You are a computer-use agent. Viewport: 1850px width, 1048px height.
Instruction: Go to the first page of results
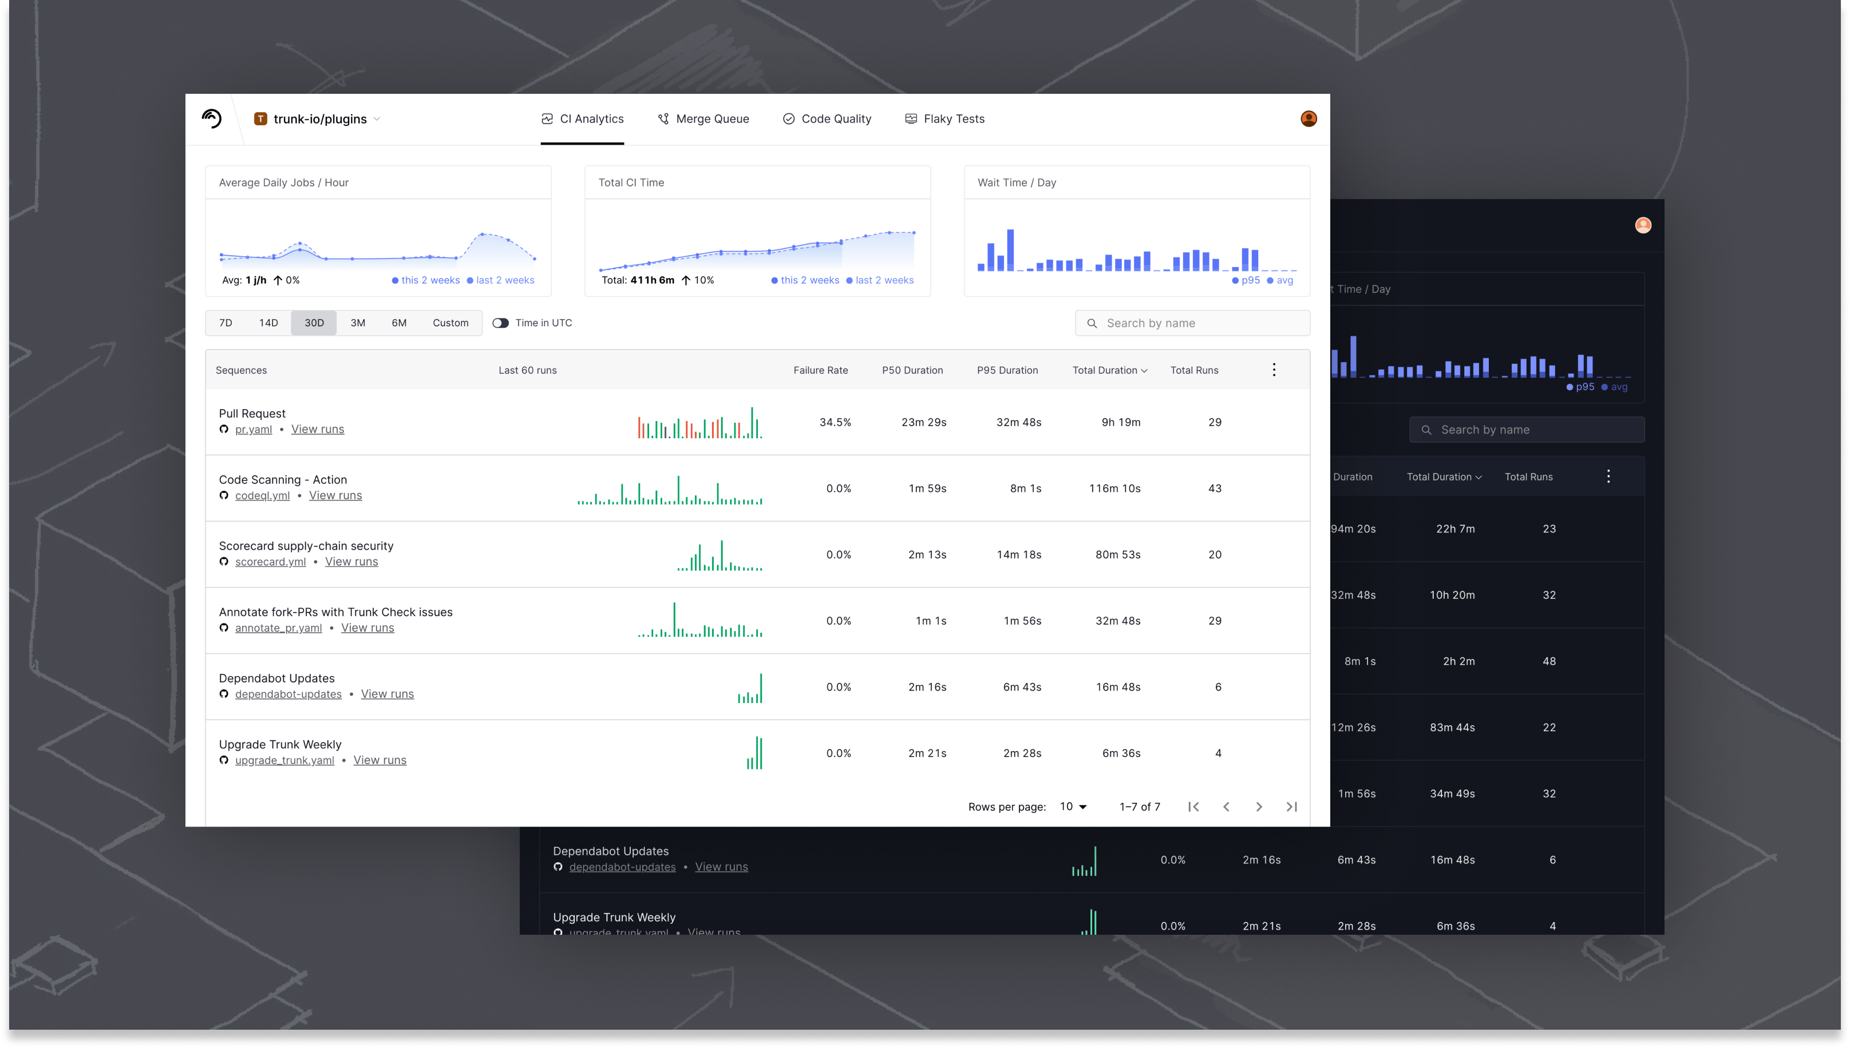(1193, 807)
